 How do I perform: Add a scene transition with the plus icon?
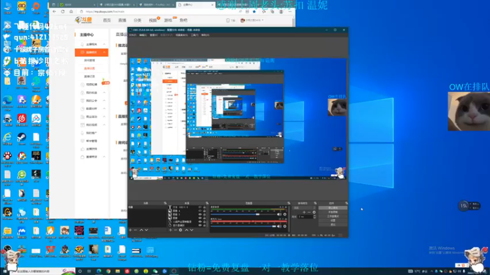coord(304,212)
